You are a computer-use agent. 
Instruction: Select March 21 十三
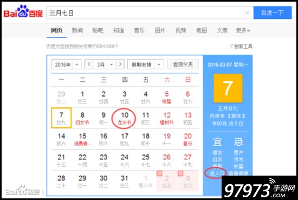pyautogui.click(x=61, y=160)
